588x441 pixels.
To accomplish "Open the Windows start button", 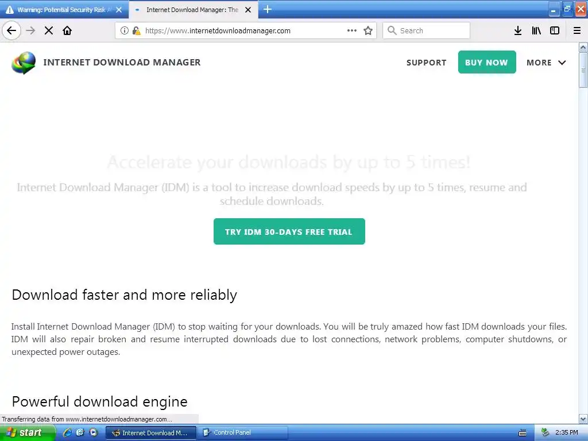I will point(28,432).
